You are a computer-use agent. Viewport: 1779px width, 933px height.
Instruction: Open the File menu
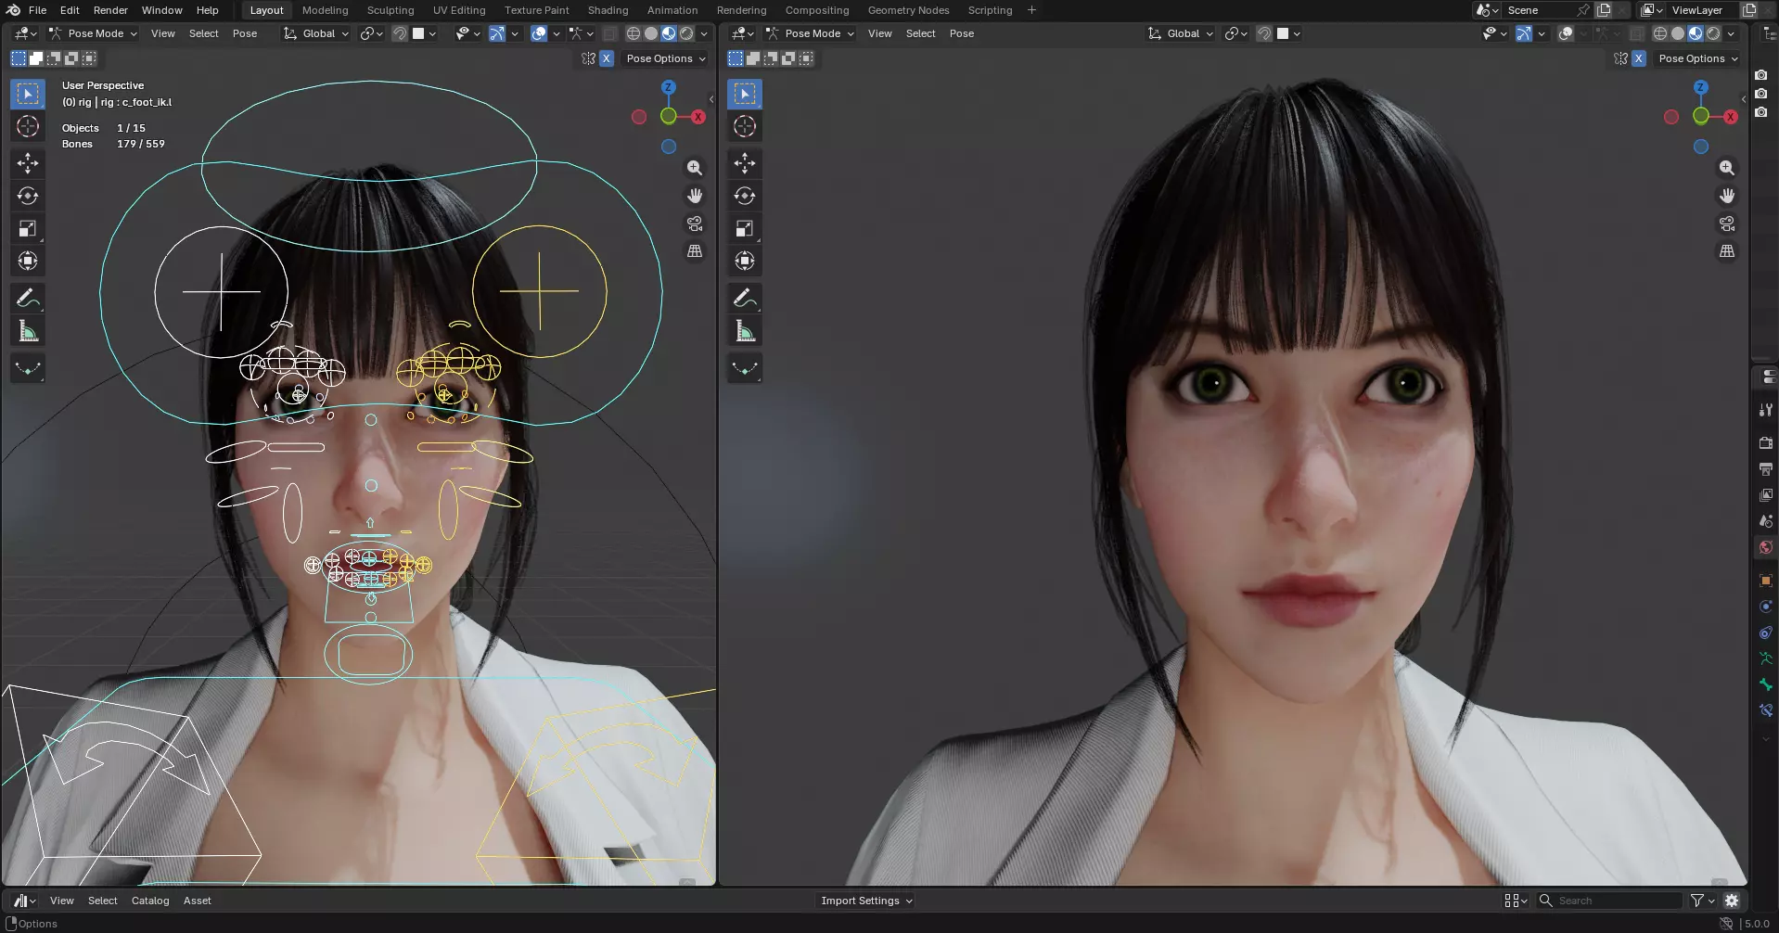coord(37,10)
